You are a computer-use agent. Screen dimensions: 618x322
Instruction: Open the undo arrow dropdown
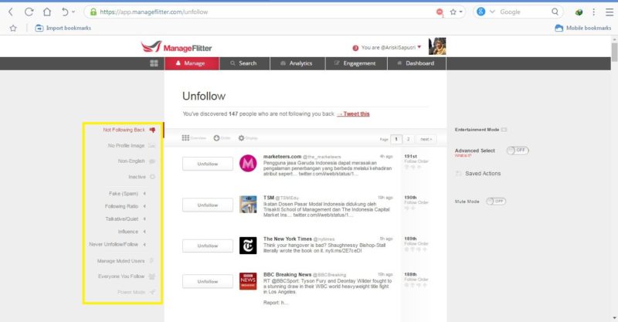pos(73,12)
